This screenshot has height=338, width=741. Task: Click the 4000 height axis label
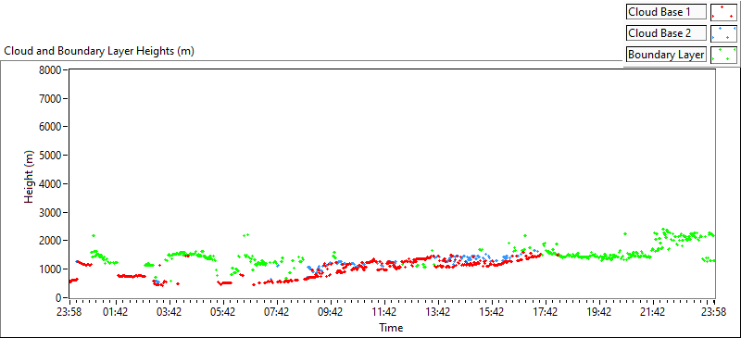point(53,184)
